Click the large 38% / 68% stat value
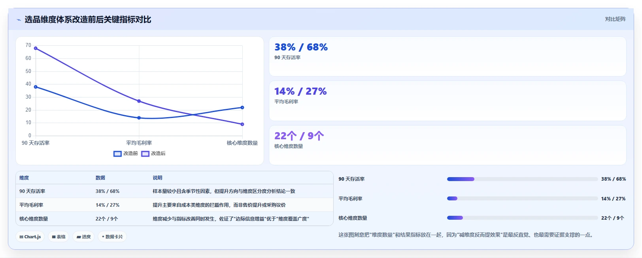Screen dimensions: 642x258 tap(301, 47)
